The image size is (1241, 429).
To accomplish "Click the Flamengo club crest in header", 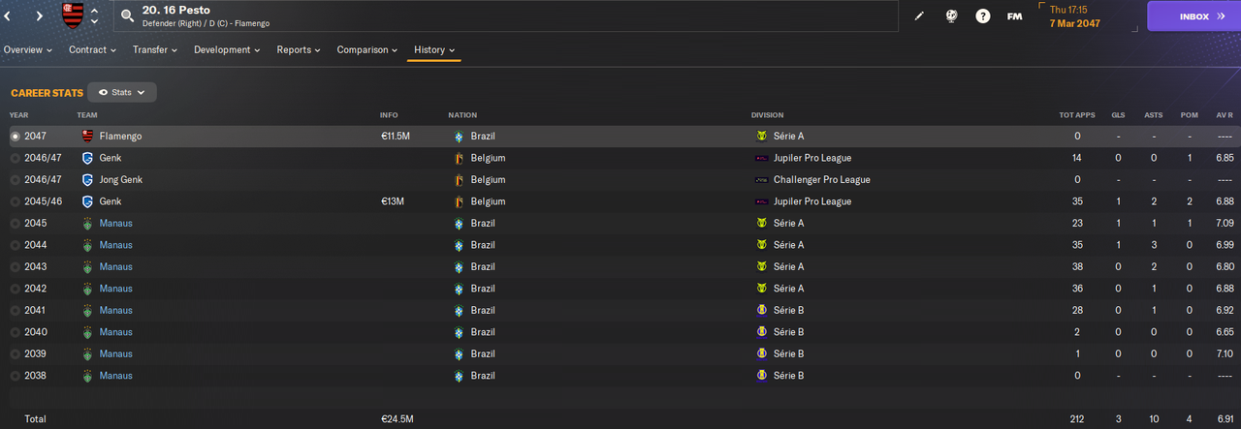I will click(x=73, y=15).
